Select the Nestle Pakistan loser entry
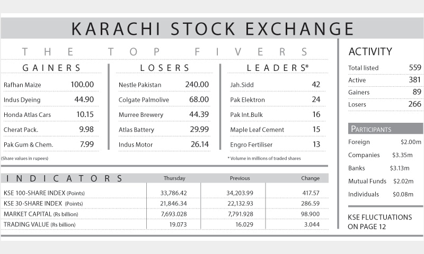424x254 pixels. pos(164,85)
